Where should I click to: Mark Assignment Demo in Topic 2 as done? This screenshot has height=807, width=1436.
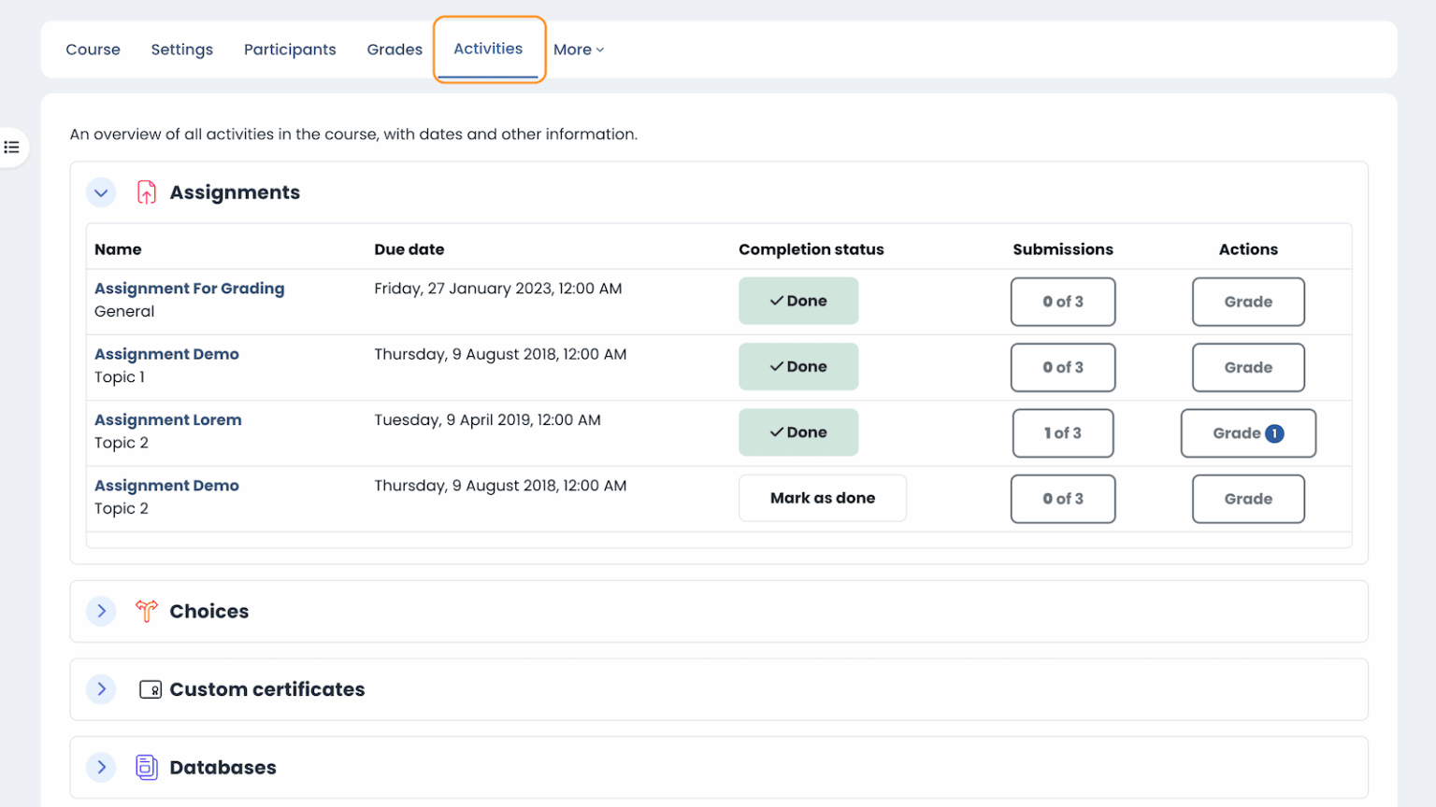click(822, 498)
